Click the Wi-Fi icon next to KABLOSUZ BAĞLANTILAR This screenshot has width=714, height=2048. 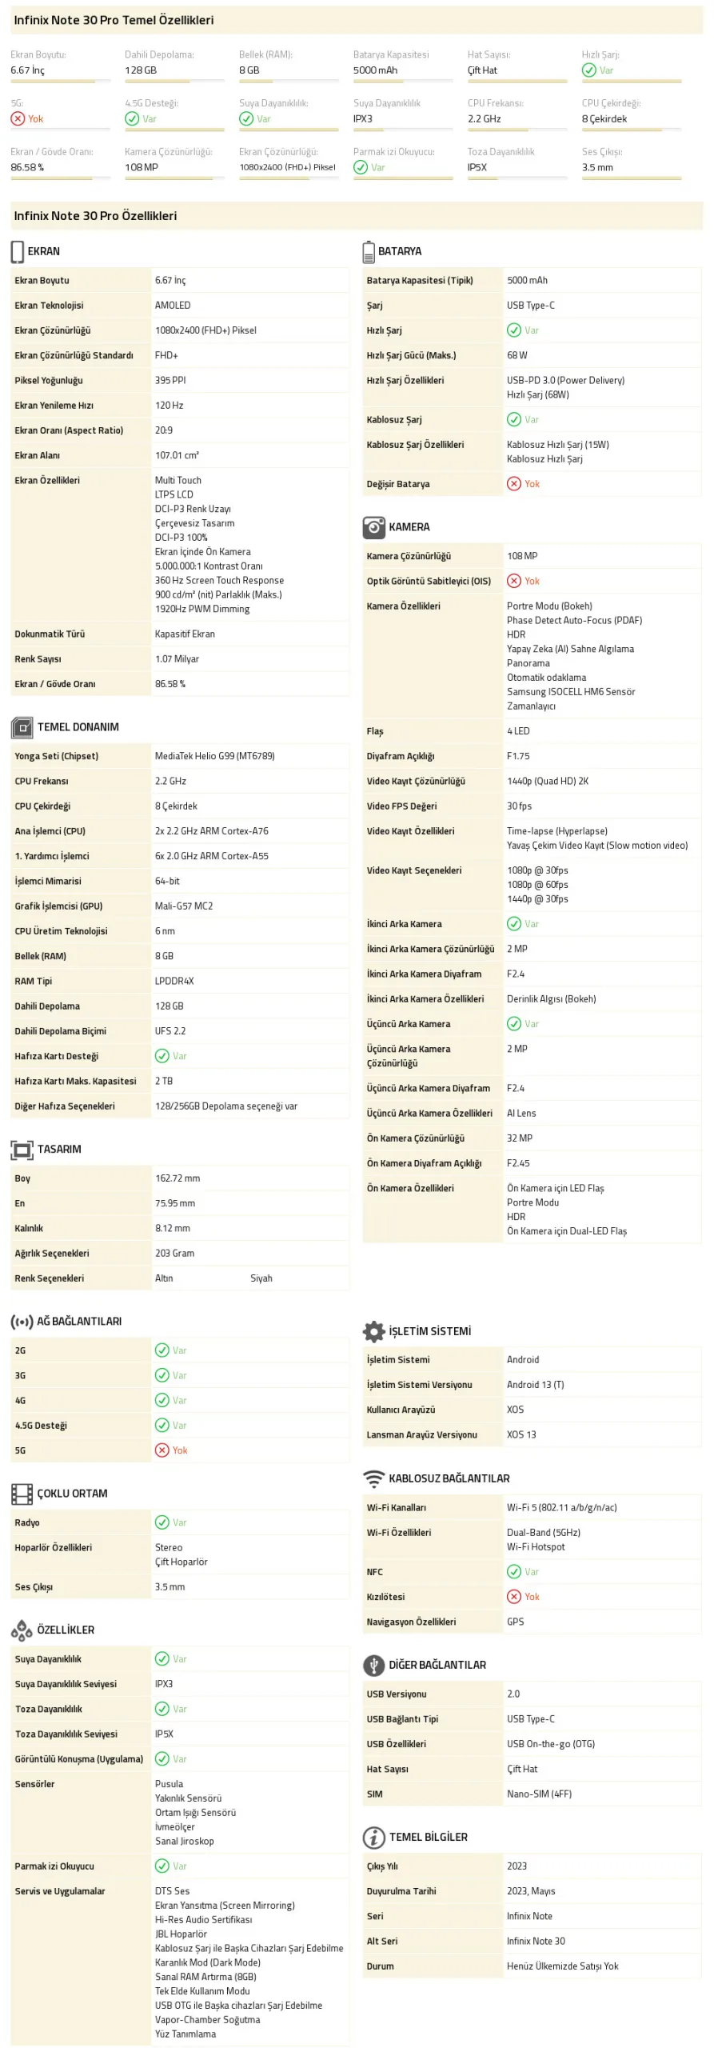(x=373, y=1478)
